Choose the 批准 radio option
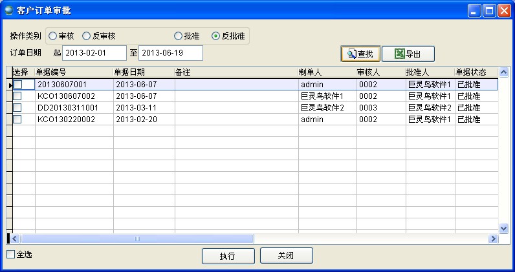This screenshot has height=272, width=515. point(178,36)
